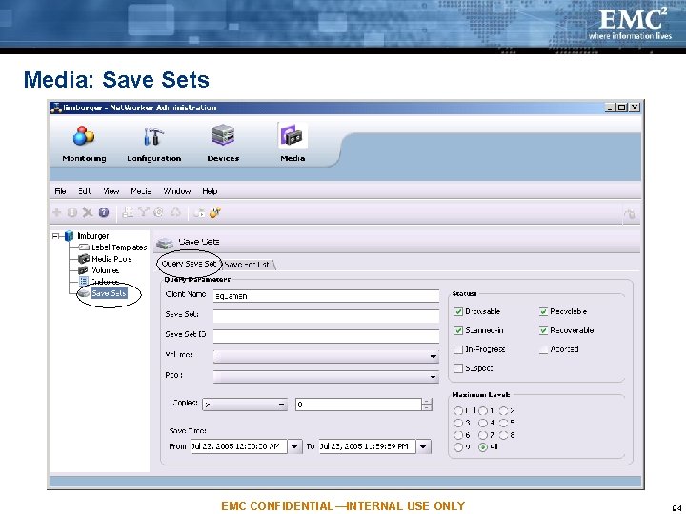686x514 pixels.
Task: Click the limburger server cube icon
Action: point(70,236)
